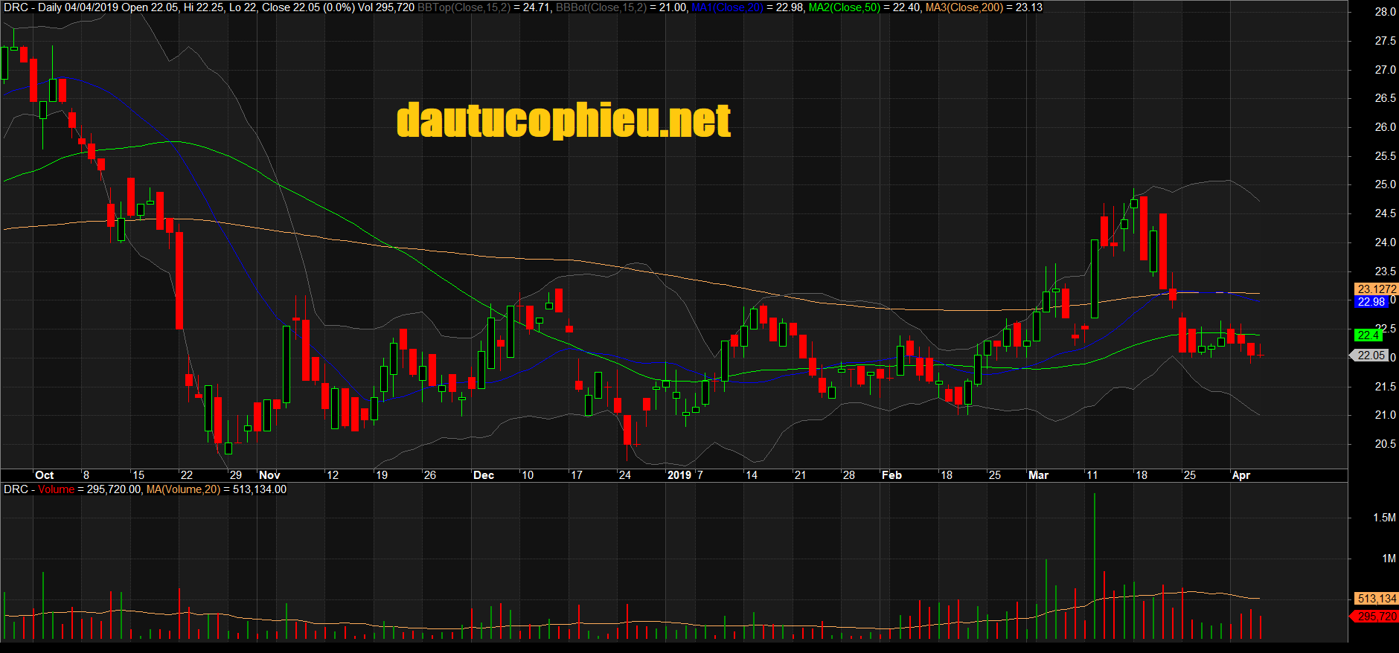Click the 26.0 price axis label
Screen dimensions: 1399x653
pos(1385,127)
